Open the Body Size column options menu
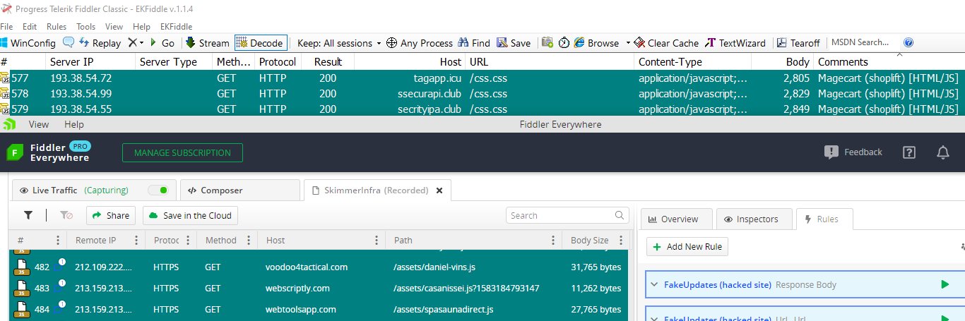The width and height of the screenshot is (965, 321). pyautogui.click(x=620, y=241)
